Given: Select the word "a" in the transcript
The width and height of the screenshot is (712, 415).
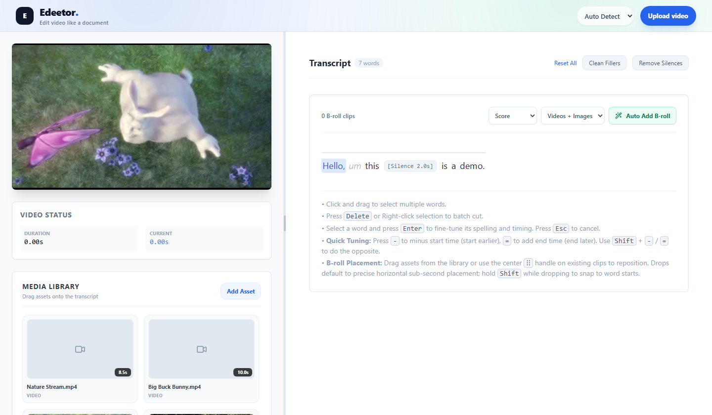Looking at the screenshot, I should tap(454, 166).
